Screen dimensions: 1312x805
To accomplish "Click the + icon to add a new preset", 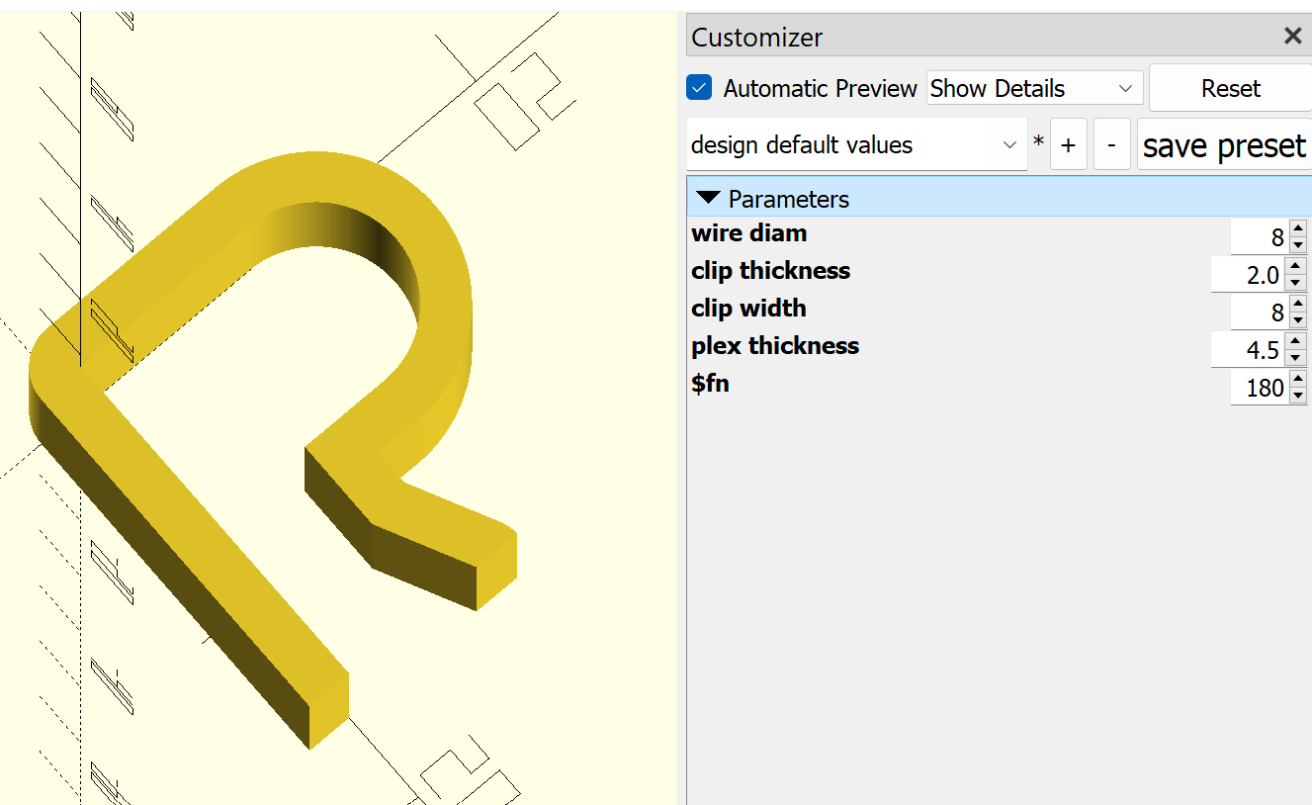I will [x=1068, y=144].
